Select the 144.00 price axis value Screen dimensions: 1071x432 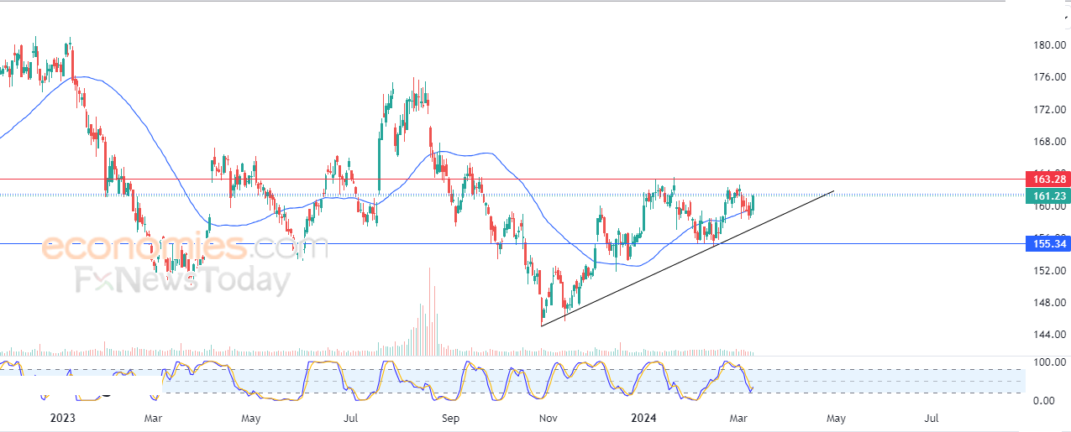[x=1051, y=334]
